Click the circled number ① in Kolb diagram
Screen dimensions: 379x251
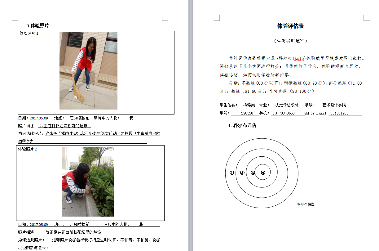[231, 173]
